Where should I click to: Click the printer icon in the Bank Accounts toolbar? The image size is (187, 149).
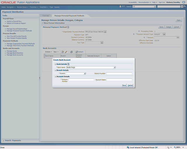71,52
